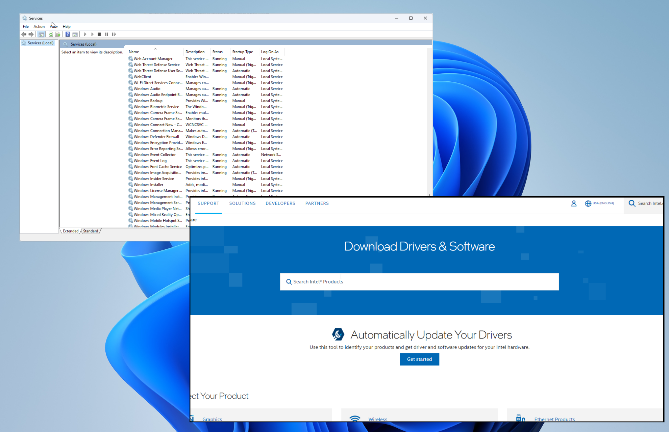Select Windows Error Reporting service row
The image size is (669, 432).
point(206,148)
